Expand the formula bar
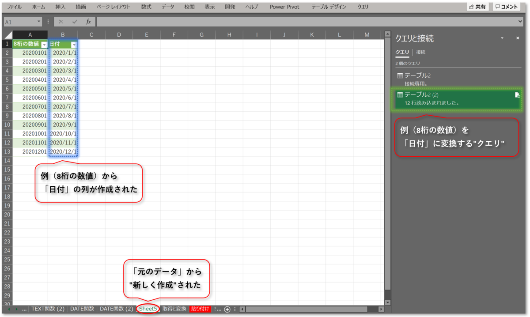 (521, 21)
